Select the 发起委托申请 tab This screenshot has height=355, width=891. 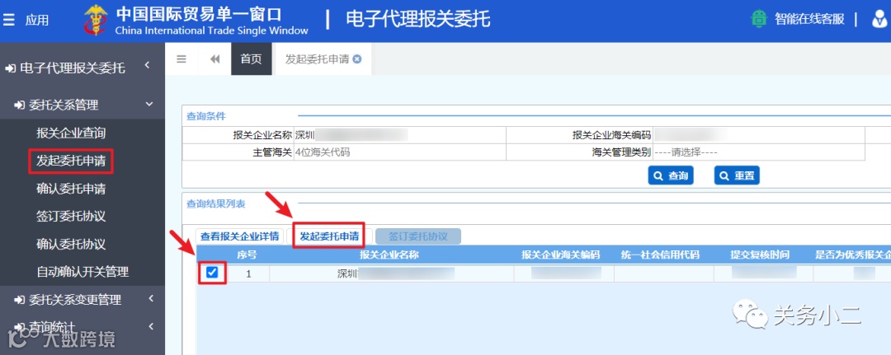click(x=317, y=59)
